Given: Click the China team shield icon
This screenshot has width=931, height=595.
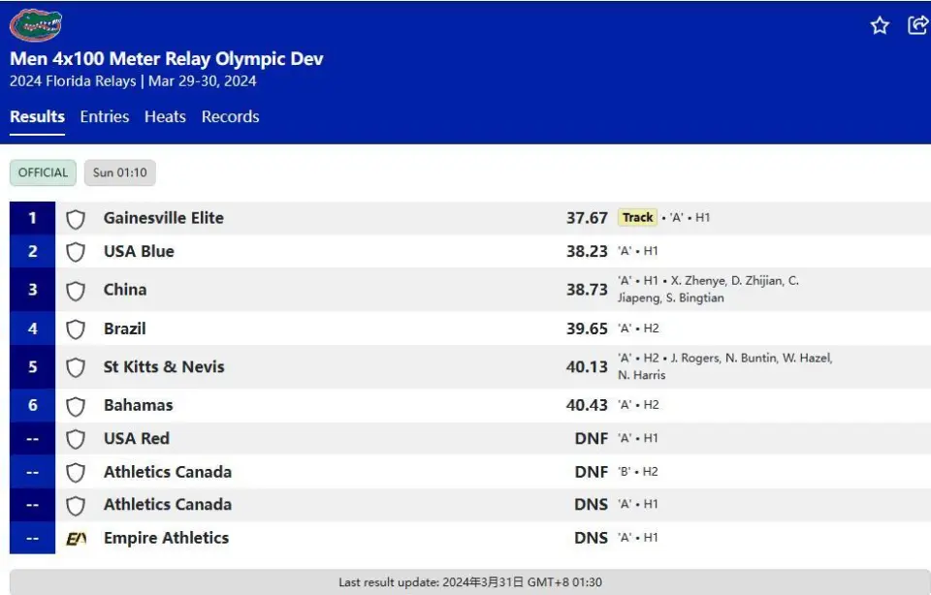Looking at the screenshot, I should point(76,291).
